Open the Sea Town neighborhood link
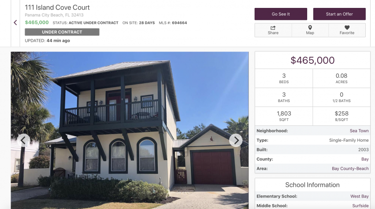Image resolution: width=375 pixels, height=209 pixels. [x=359, y=131]
